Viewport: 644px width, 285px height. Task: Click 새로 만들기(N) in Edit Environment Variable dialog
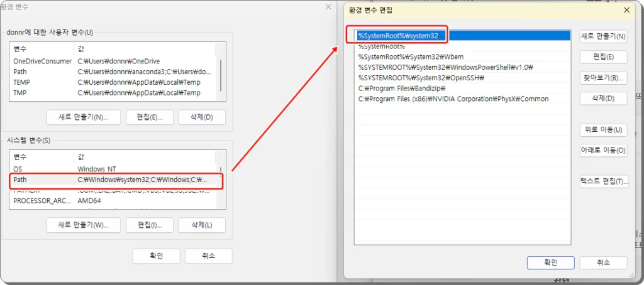coord(602,36)
